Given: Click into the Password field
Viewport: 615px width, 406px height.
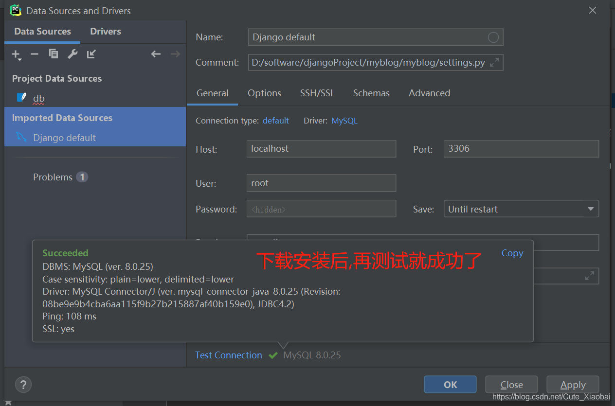Looking at the screenshot, I should tap(321, 209).
